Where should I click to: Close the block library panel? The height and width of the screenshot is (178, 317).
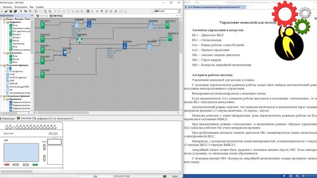(32, 15)
